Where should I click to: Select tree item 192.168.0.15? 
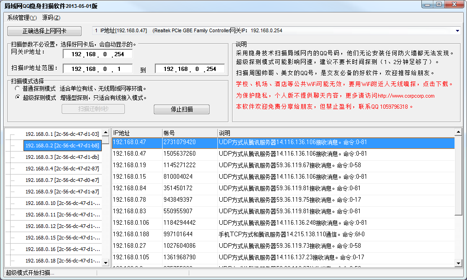click(x=63, y=238)
